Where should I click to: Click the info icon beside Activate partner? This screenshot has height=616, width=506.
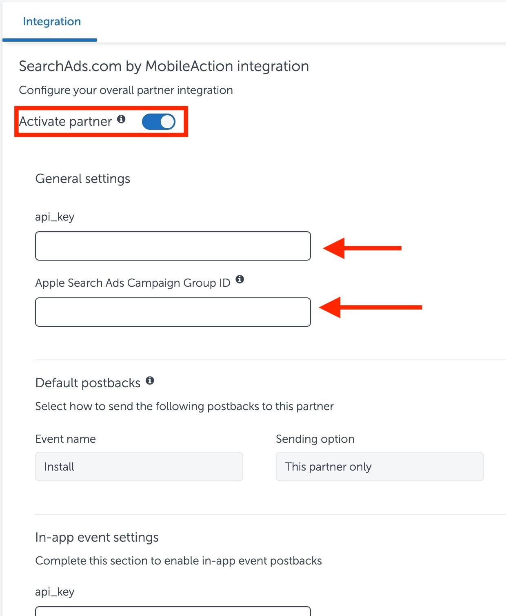coord(122,119)
